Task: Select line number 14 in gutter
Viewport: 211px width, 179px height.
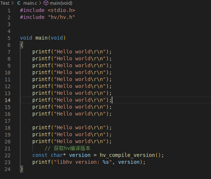Action: pyautogui.click(x=8, y=100)
